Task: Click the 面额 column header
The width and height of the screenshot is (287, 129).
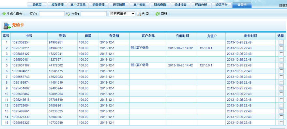Action: (x=88, y=36)
